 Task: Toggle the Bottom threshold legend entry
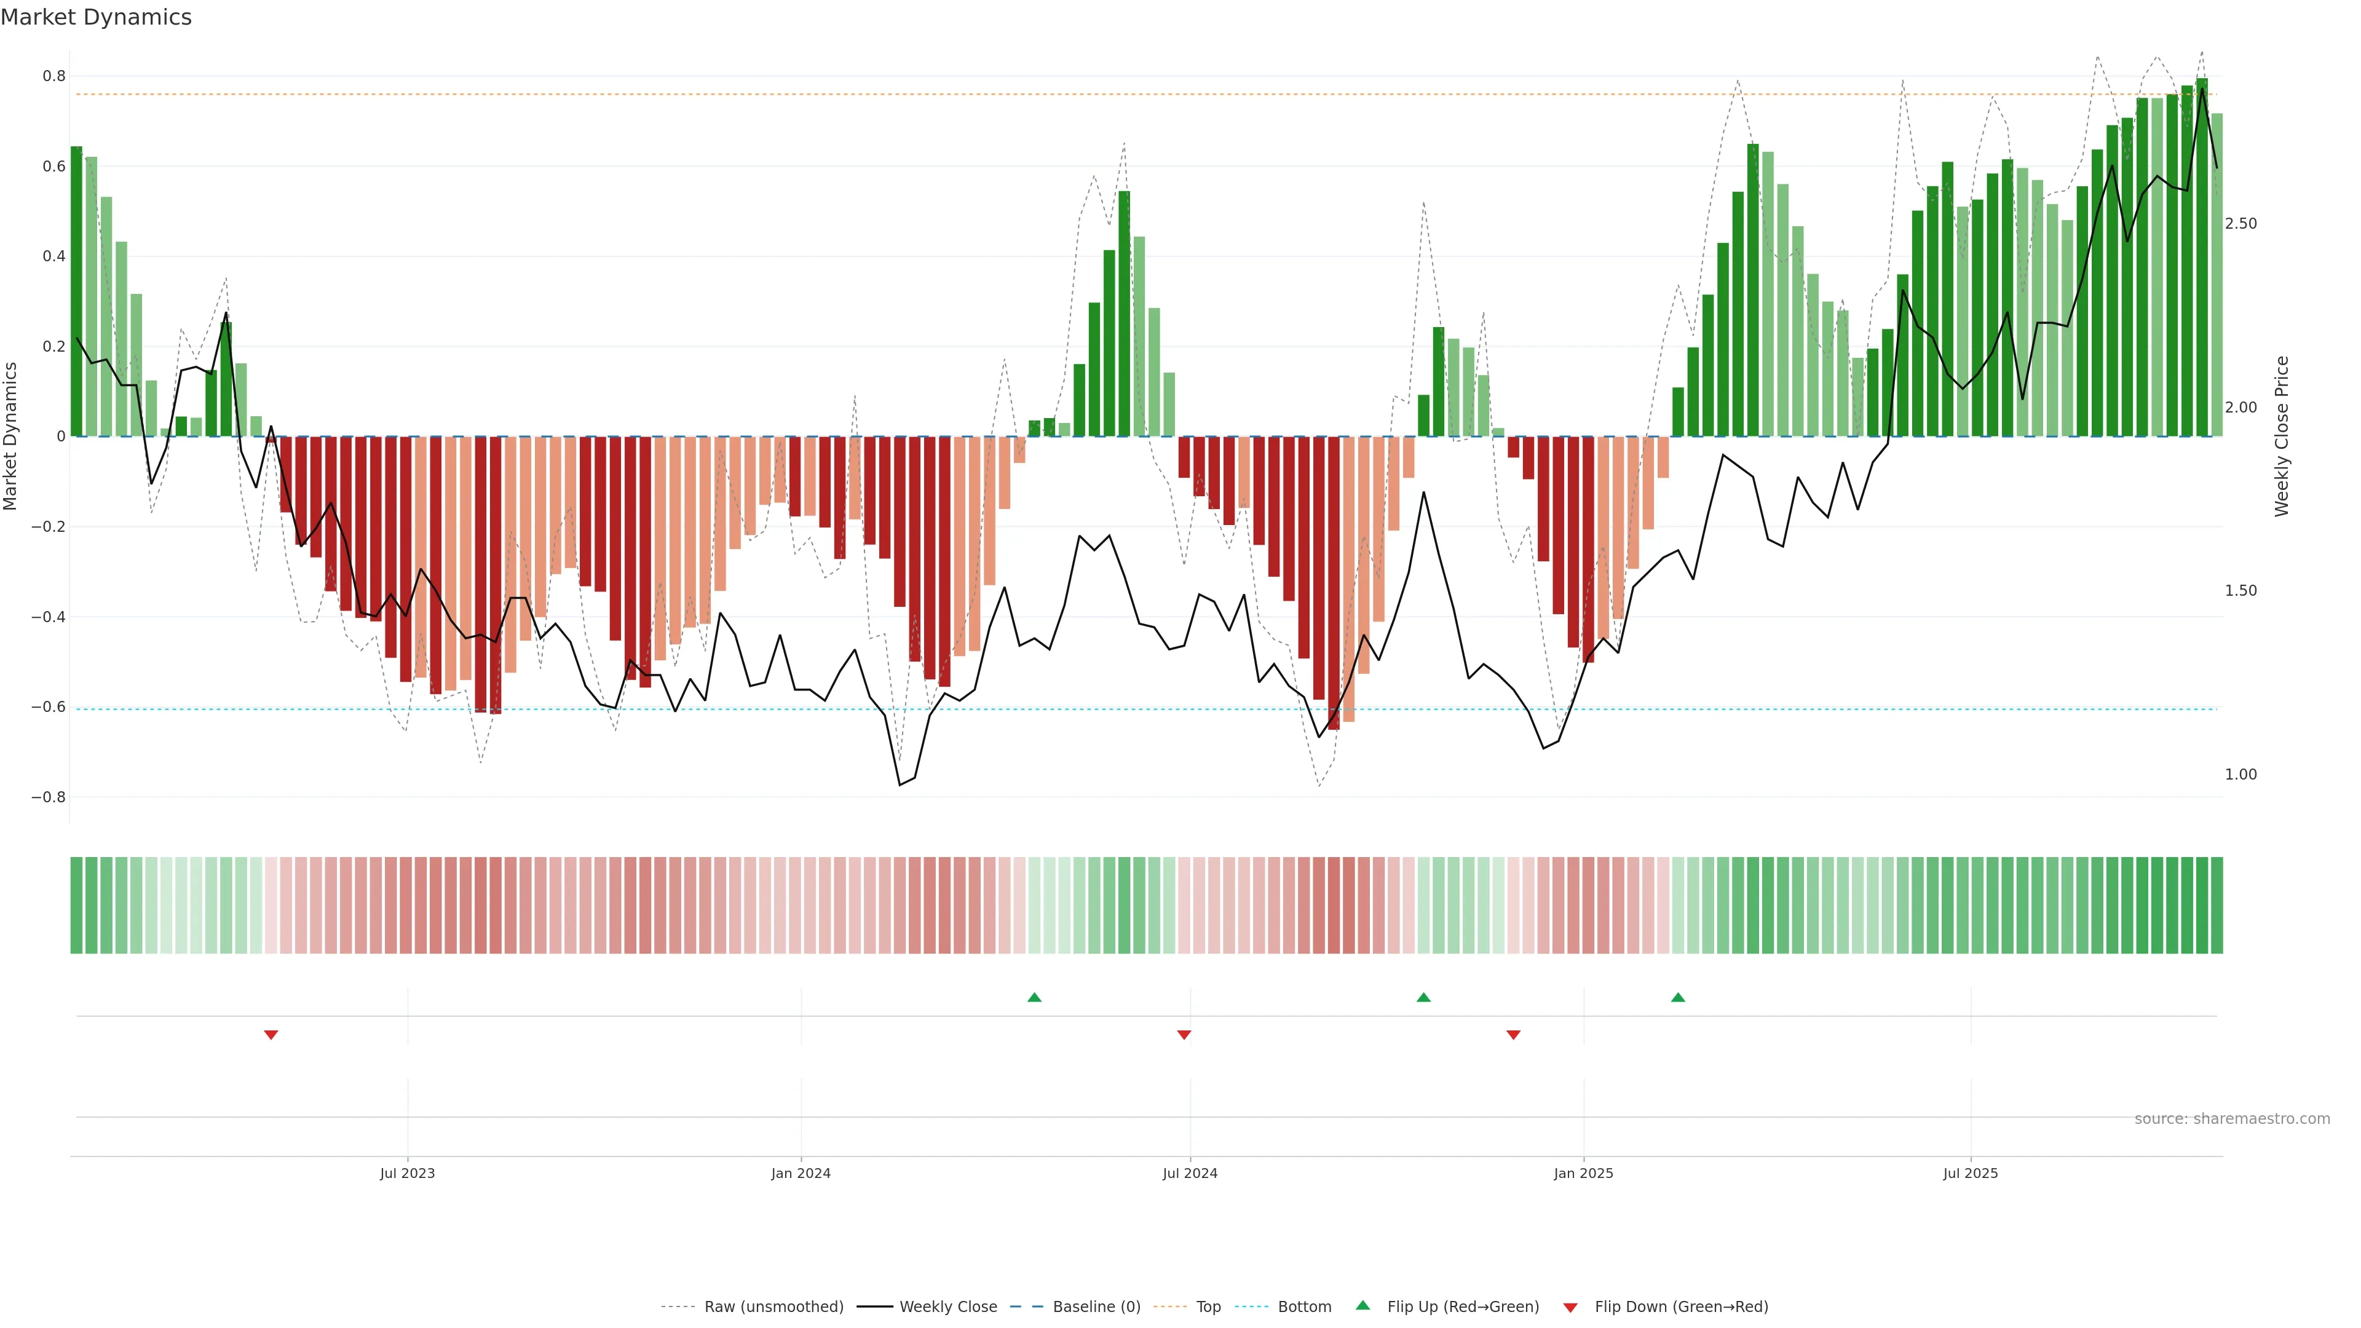[1304, 1307]
